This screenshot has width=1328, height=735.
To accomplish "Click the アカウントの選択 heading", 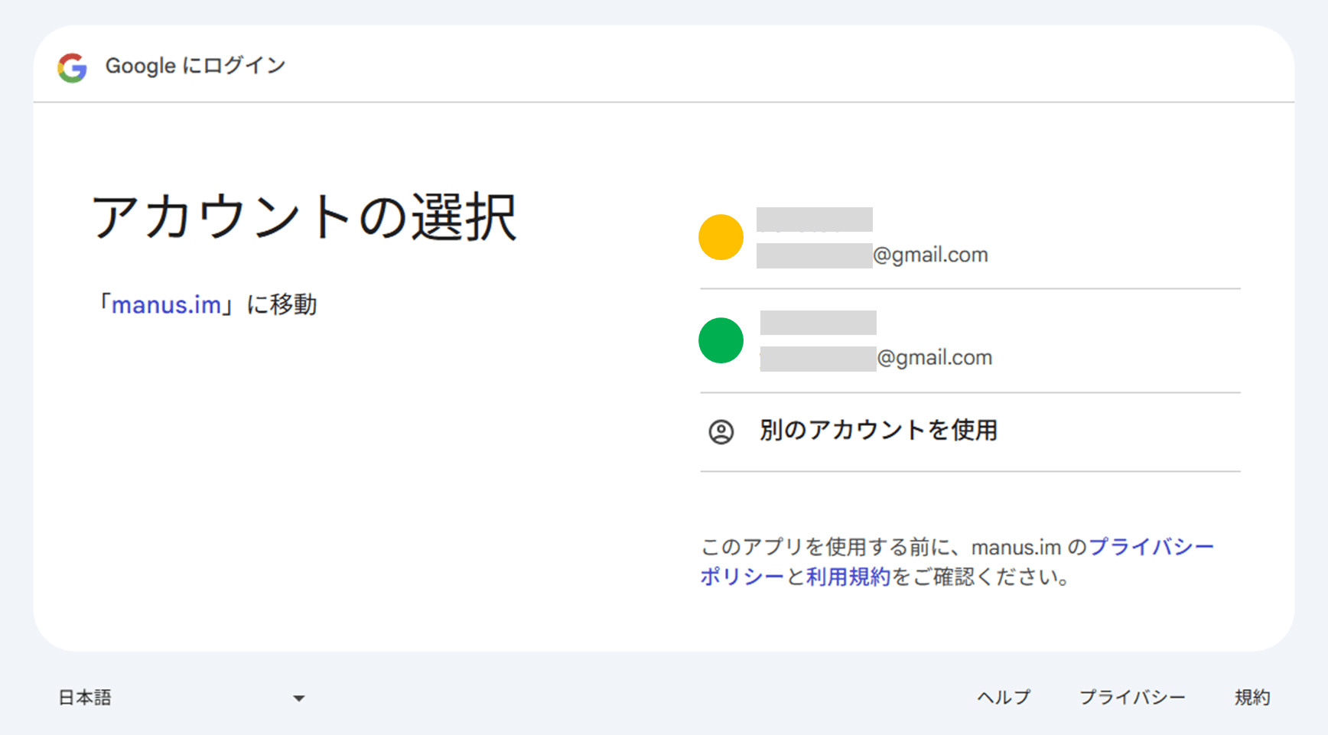I will pyautogui.click(x=304, y=217).
